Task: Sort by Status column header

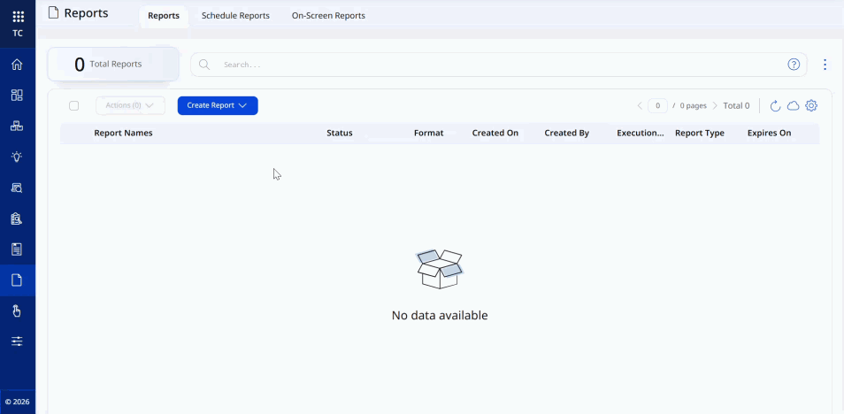Action: [x=340, y=133]
